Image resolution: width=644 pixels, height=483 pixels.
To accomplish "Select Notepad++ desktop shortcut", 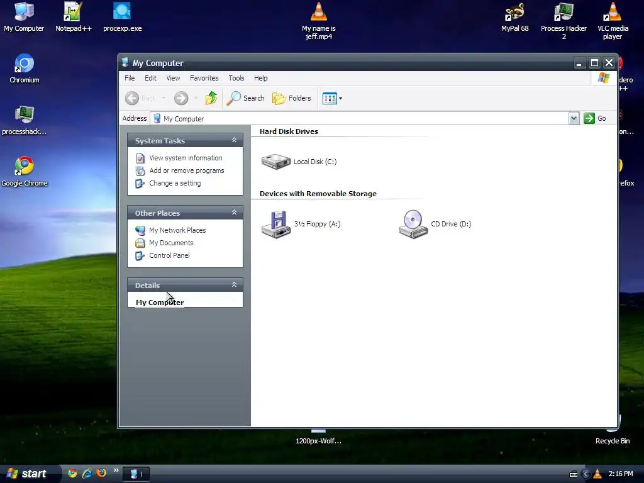I will point(73,17).
